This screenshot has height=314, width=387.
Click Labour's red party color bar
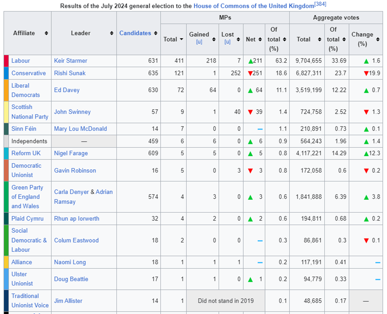(x=6, y=61)
